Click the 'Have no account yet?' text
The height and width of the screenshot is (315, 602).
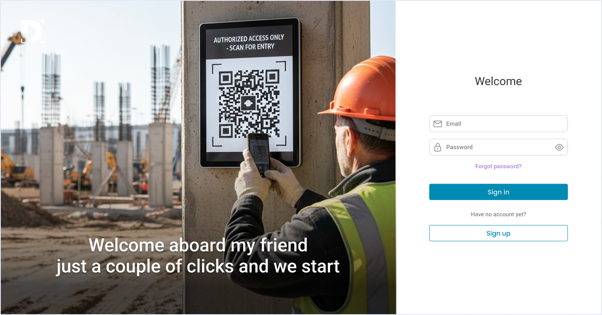498,214
